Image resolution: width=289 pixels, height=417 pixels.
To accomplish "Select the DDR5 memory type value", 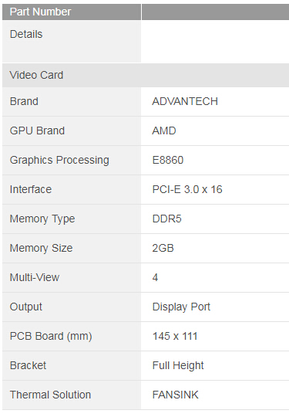I will (166, 219).
